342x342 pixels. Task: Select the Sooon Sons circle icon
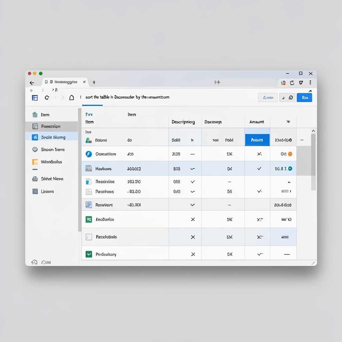[35, 149]
